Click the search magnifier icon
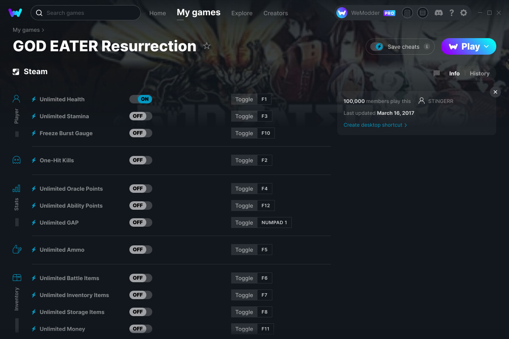 point(39,13)
